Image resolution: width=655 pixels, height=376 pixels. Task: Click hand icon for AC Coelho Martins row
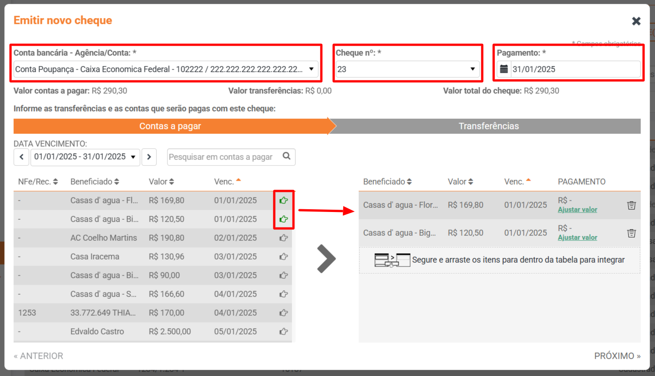283,238
